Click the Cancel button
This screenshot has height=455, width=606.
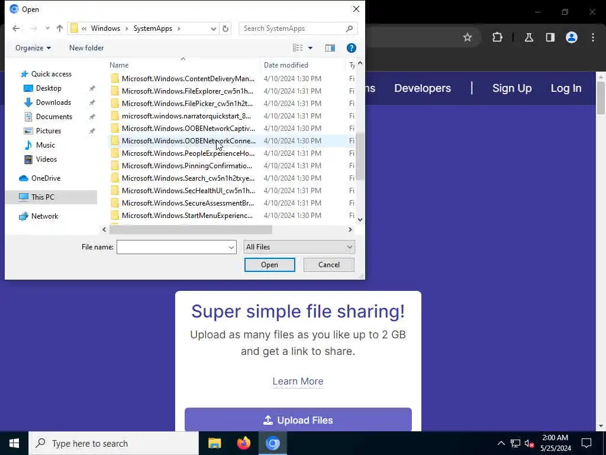coord(329,265)
